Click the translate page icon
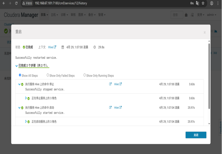Screen dimensions: 222x154 (197, 3)
